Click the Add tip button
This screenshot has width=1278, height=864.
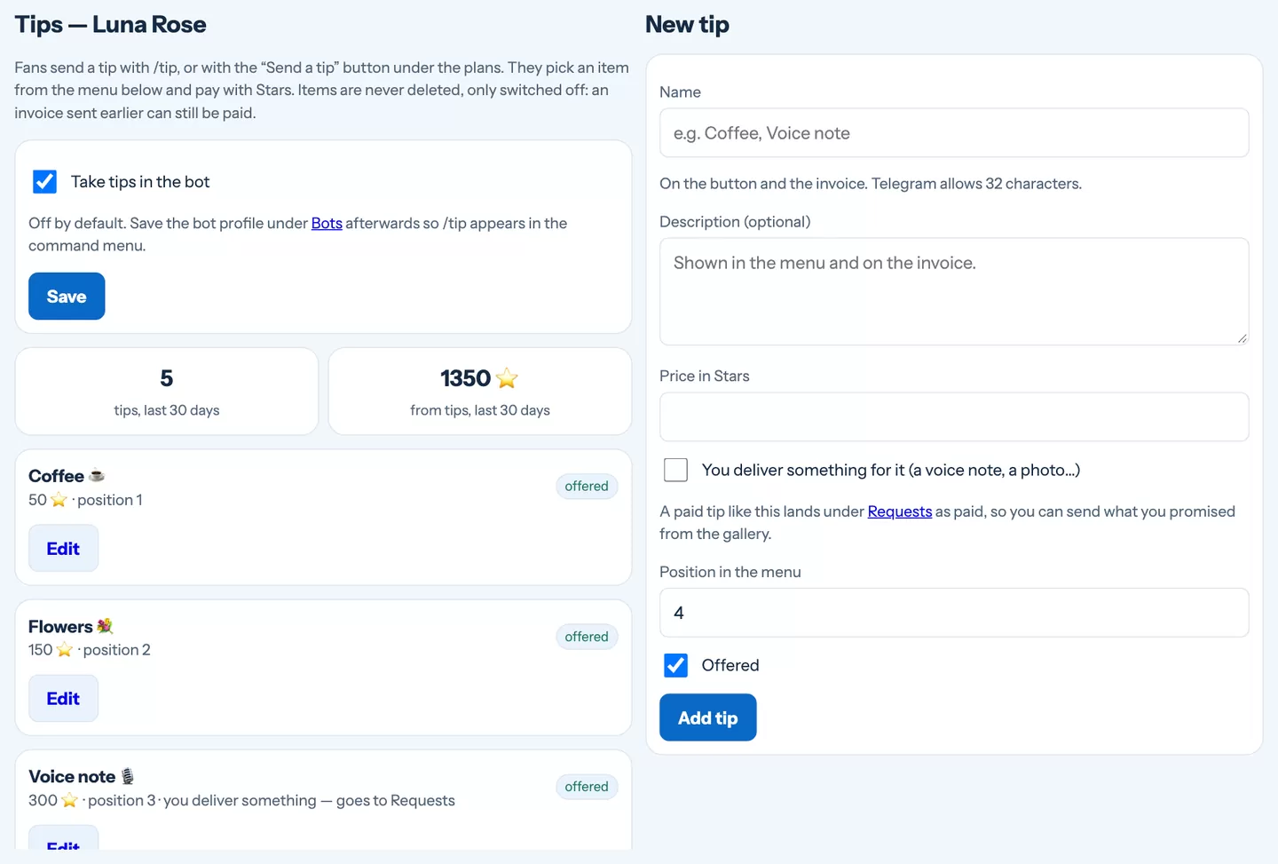pos(707,717)
